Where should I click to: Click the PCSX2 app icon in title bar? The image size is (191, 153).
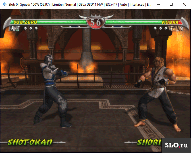pos(5,4)
